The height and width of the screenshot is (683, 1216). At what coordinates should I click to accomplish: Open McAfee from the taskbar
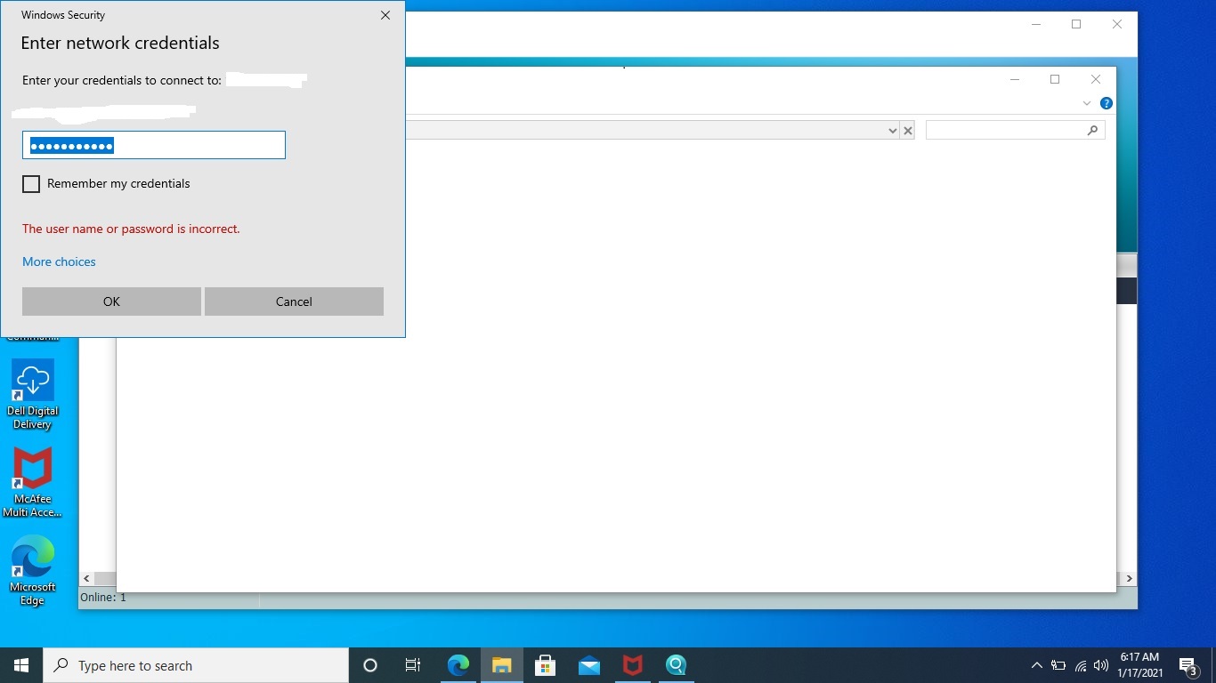[x=632, y=665]
